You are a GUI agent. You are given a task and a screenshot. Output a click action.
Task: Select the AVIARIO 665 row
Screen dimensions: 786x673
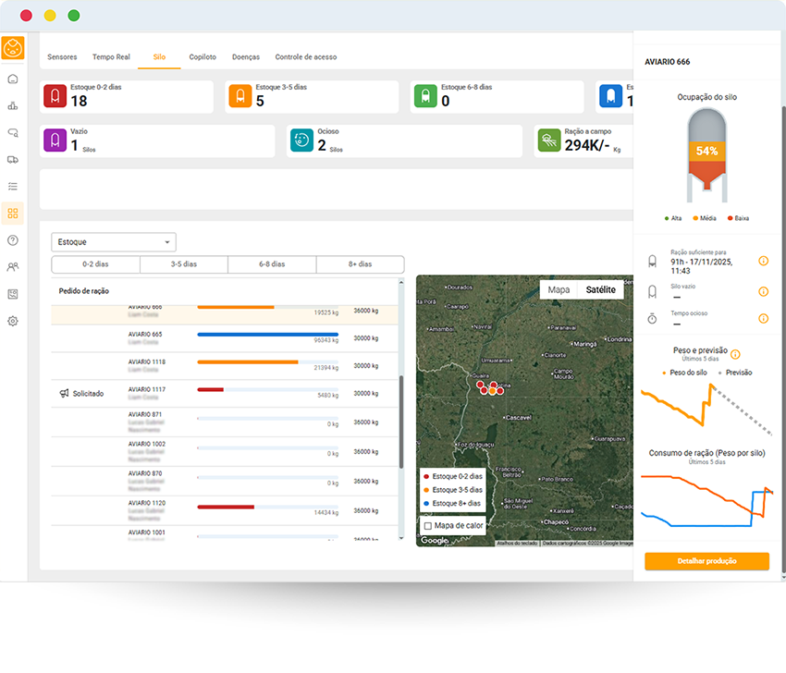coord(226,338)
